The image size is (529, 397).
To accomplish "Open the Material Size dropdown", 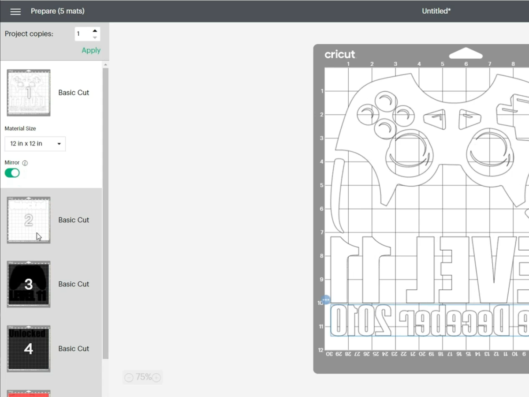I will pos(35,144).
